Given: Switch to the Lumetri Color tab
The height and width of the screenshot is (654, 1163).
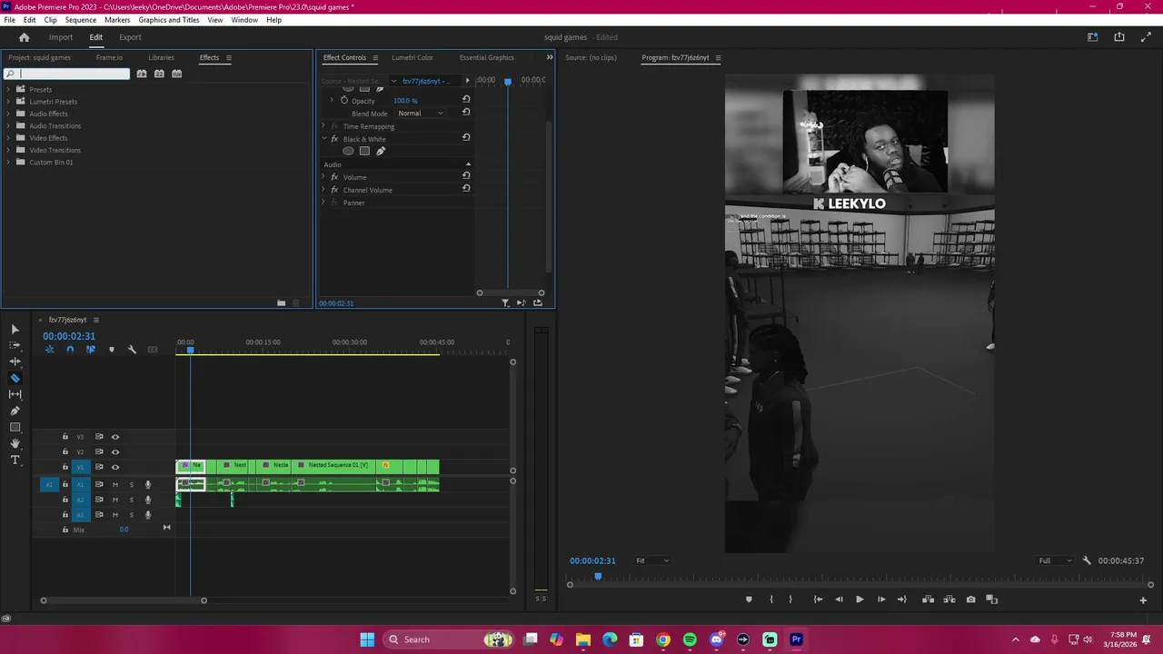Looking at the screenshot, I should coord(412,57).
